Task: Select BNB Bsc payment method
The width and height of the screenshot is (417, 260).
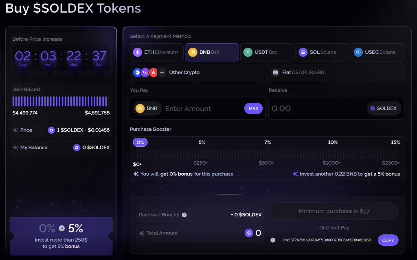Action: click(x=212, y=52)
